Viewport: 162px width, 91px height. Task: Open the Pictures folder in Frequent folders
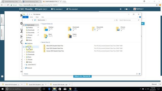(120, 29)
